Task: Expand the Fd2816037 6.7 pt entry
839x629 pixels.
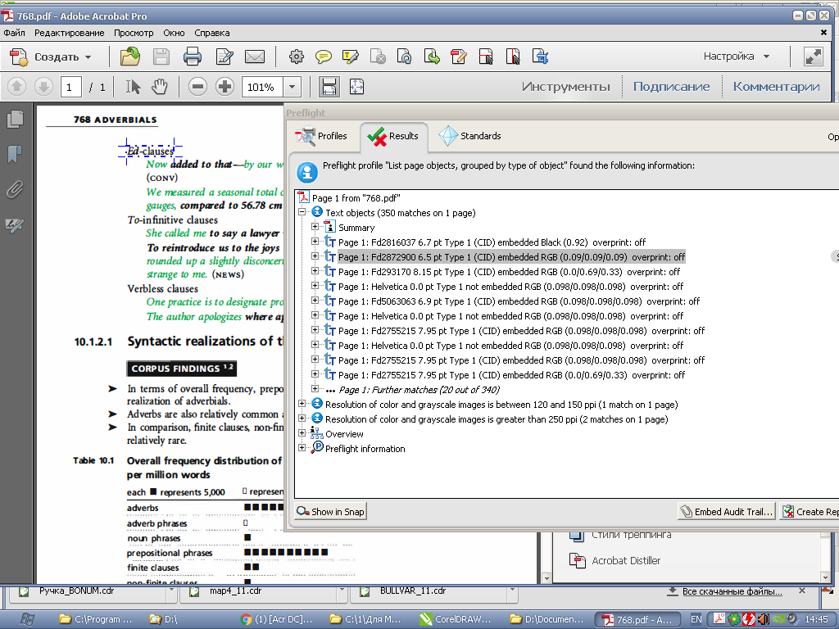Action: pos(315,242)
